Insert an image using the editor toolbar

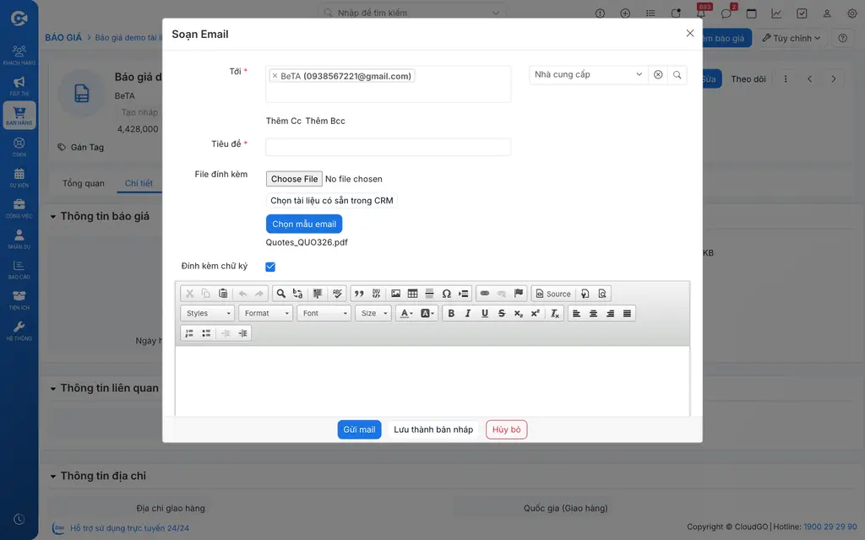tap(395, 294)
